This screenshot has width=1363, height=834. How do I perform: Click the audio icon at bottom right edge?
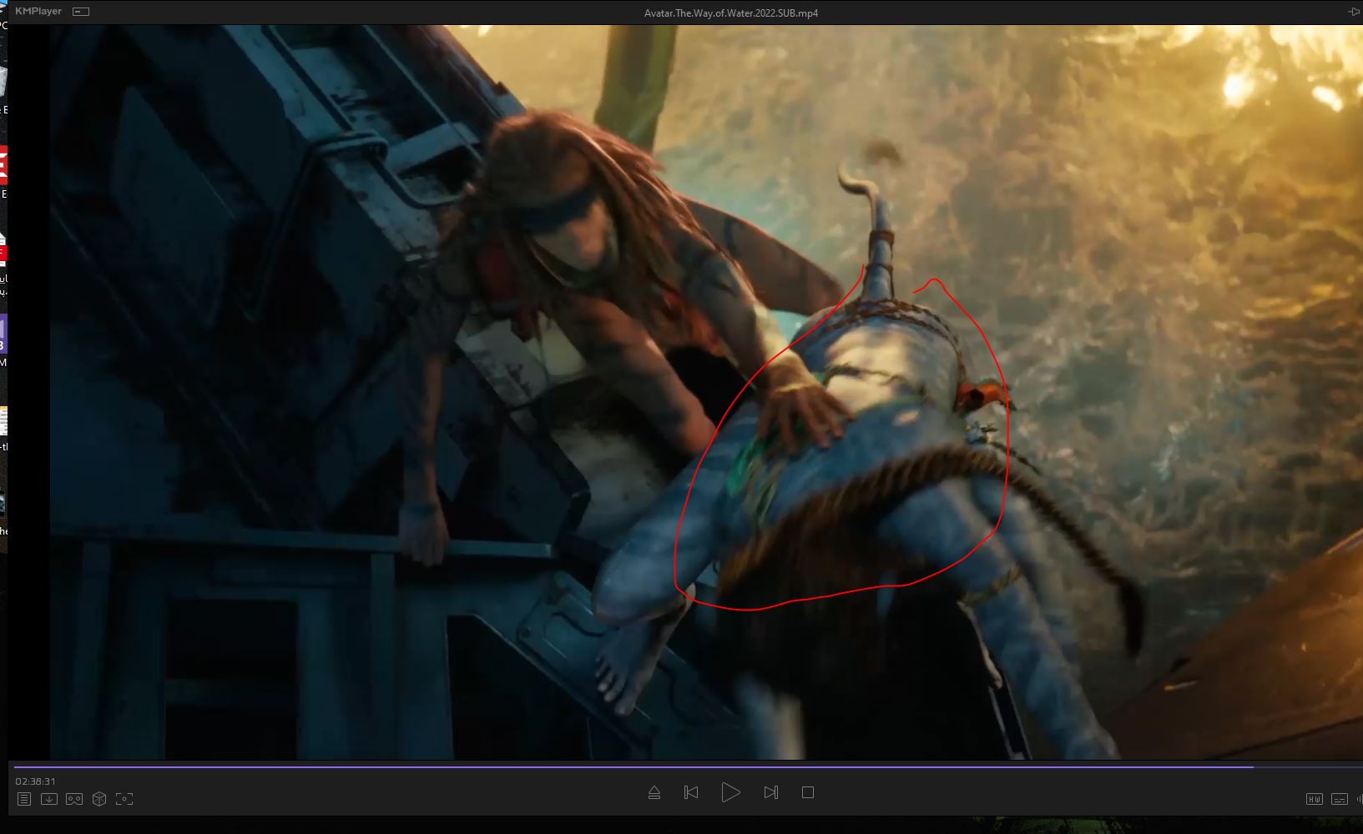[1359, 799]
